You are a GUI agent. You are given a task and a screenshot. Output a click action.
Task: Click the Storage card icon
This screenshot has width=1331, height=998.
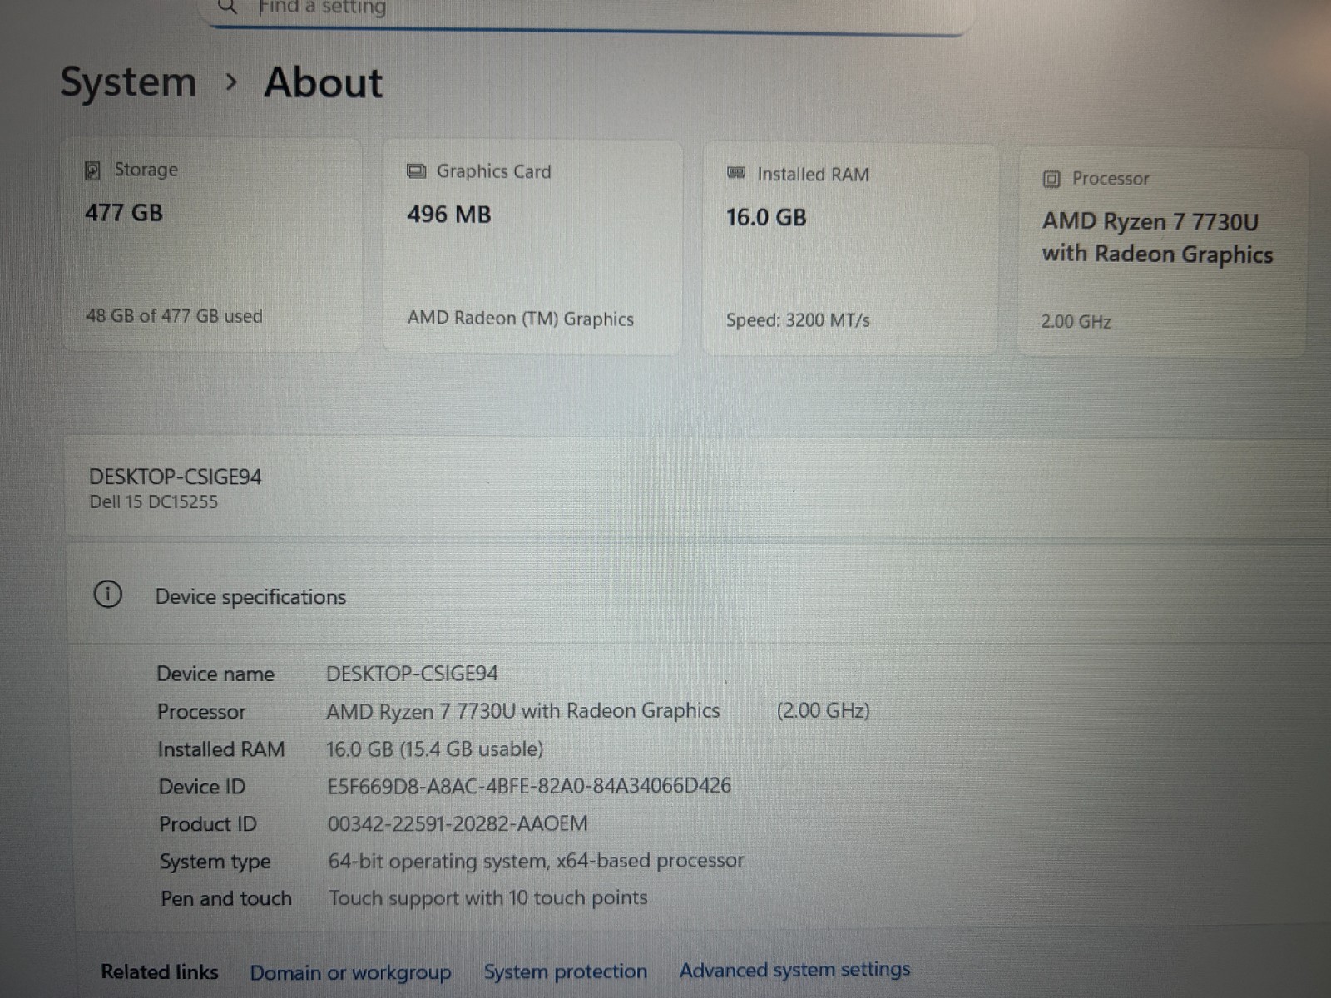[x=92, y=170]
